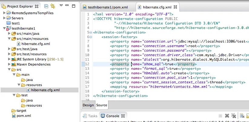Select the highlighted hibernate.cfg.xml file row

(40, 90)
